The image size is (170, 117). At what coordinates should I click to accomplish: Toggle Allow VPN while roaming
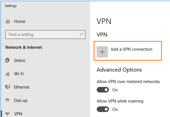coord(103,109)
